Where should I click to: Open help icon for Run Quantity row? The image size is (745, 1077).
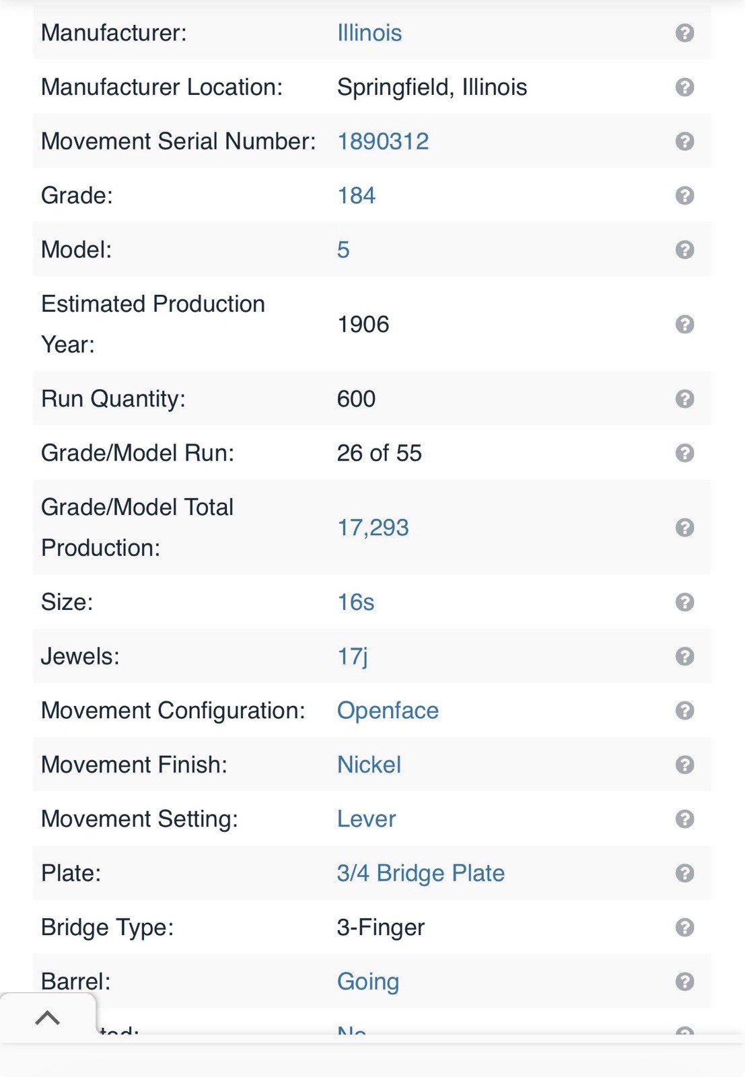[684, 398]
